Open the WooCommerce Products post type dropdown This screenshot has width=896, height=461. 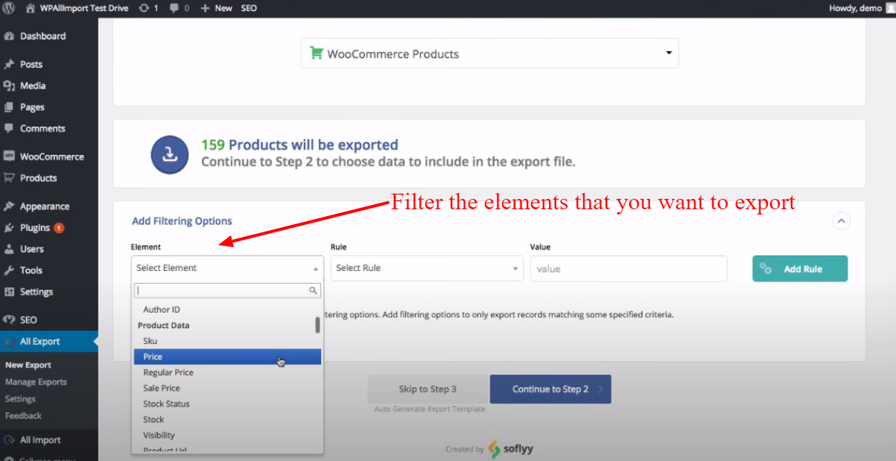pos(489,54)
